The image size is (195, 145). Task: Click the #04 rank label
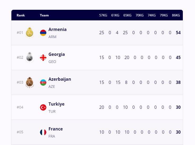click(20, 107)
